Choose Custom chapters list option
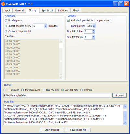 point(18,31)
